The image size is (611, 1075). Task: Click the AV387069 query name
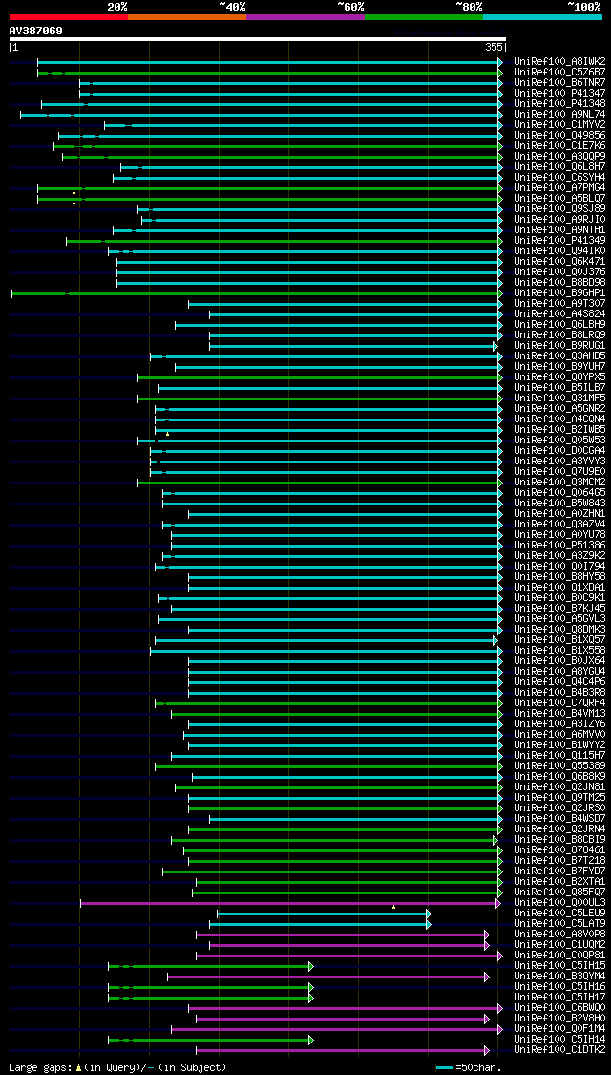tap(35, 31)
